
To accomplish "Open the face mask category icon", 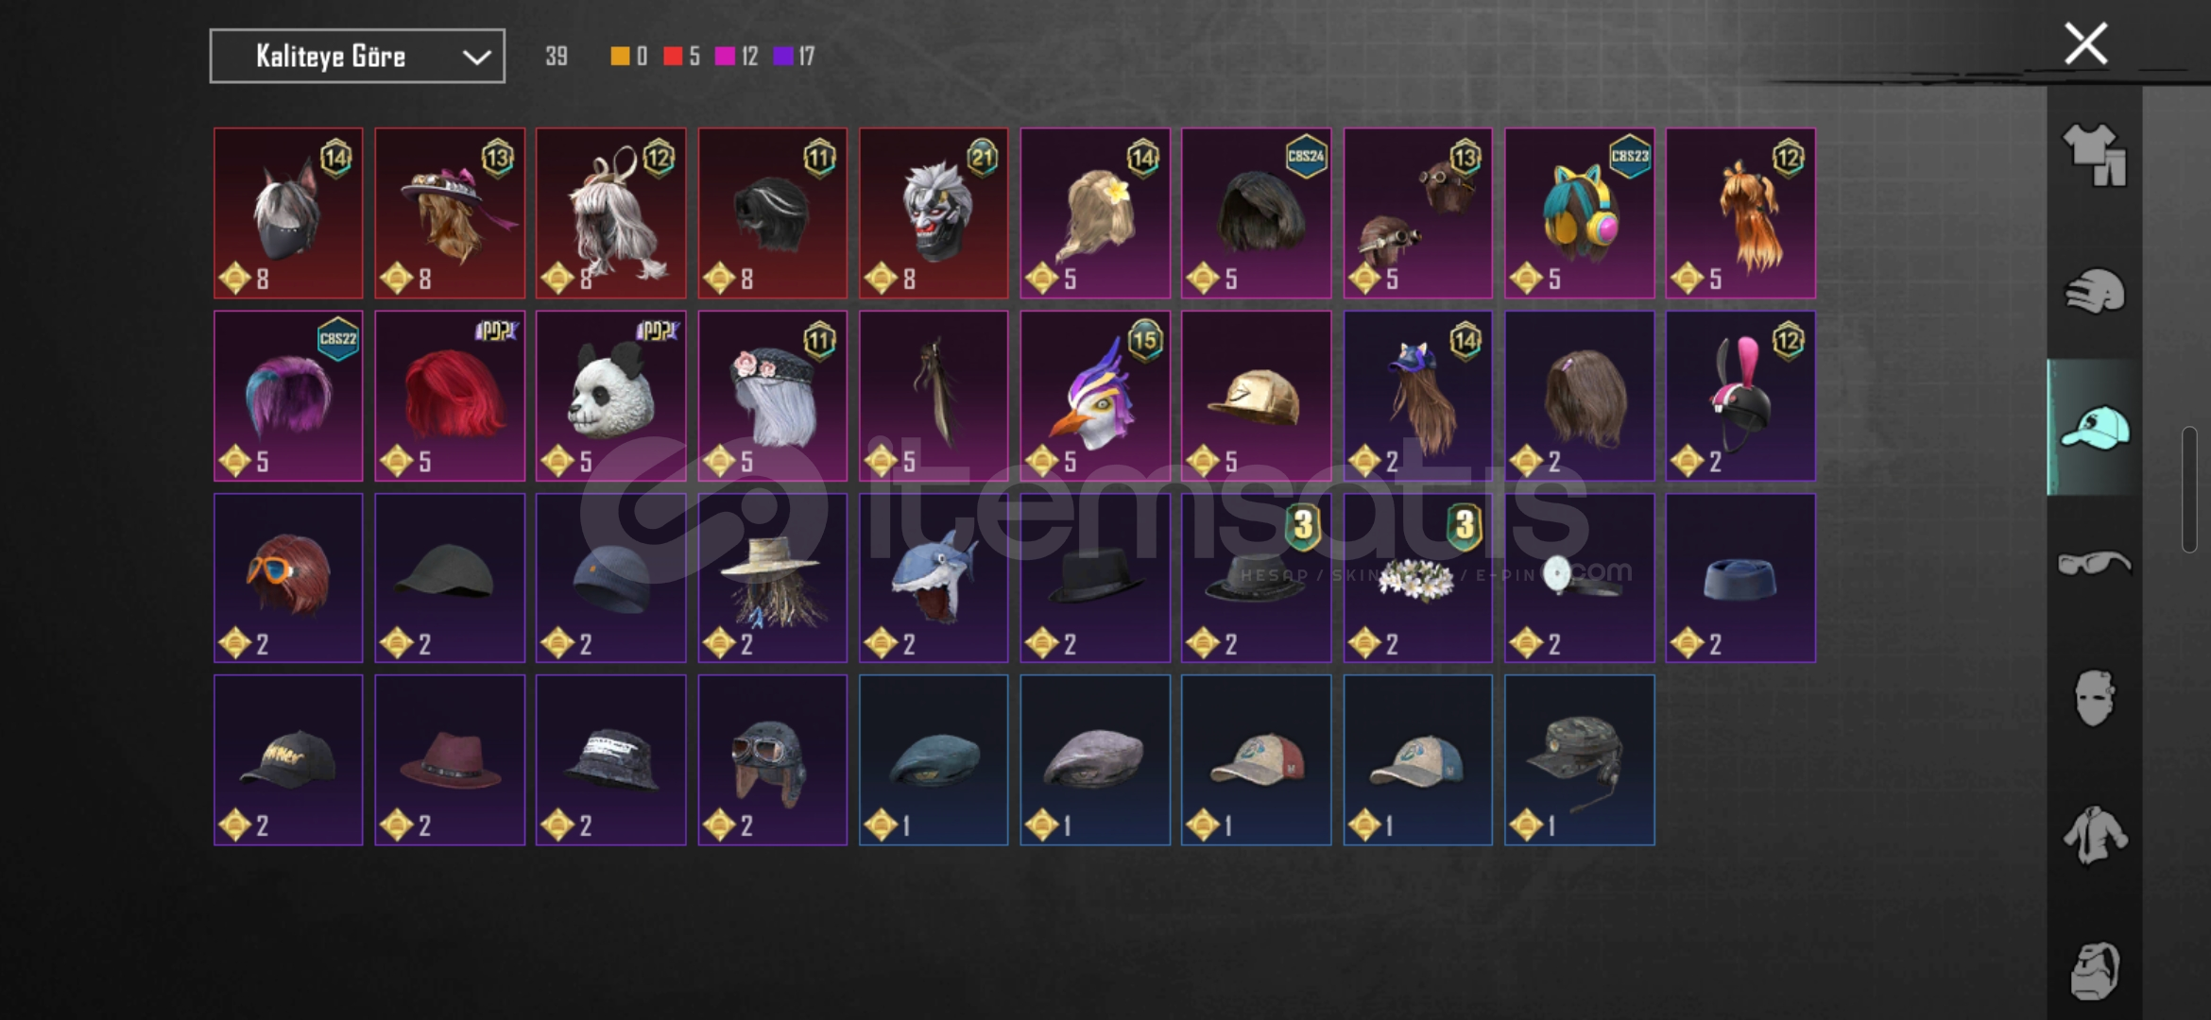I will tap(2094, 698).
